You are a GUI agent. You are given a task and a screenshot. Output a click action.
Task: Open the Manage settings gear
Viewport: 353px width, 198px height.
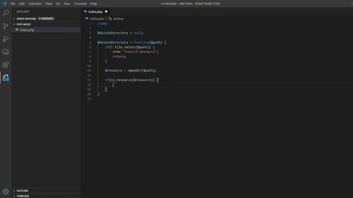point(6,191)
